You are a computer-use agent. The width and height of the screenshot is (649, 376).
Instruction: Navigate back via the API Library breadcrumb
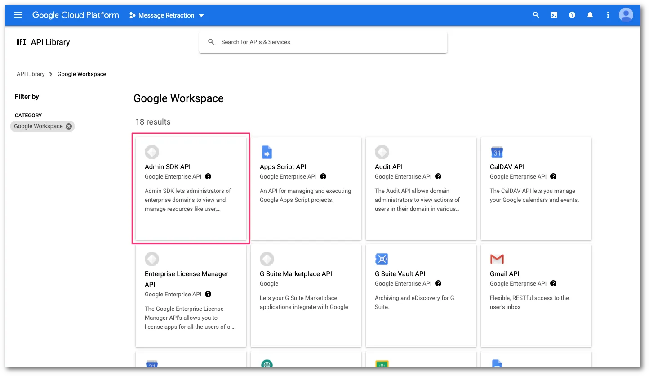30,74
